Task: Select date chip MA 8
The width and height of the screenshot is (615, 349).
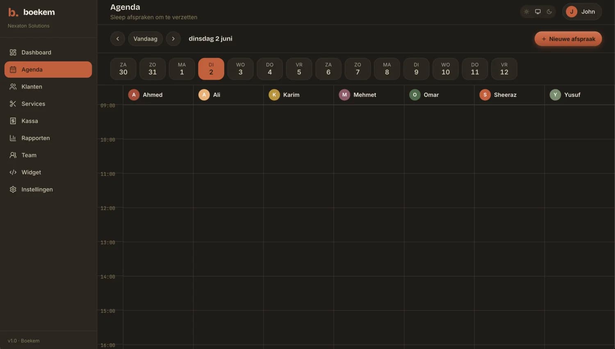Action: pos(387,69)
